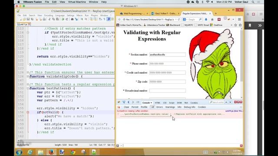The width and height of the screenshot is (278, 156).
Task: Toggle the Errors filter in Firebug console
Action: 159,107
